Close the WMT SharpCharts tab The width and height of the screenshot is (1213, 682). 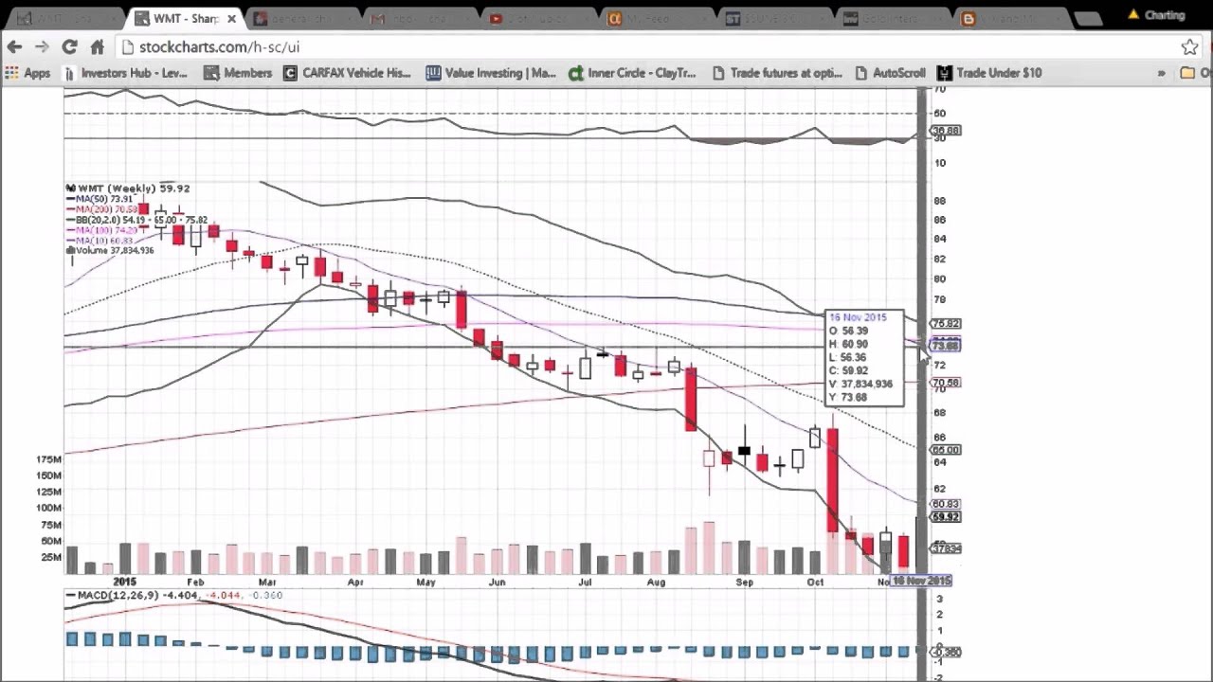pos(231,18)
